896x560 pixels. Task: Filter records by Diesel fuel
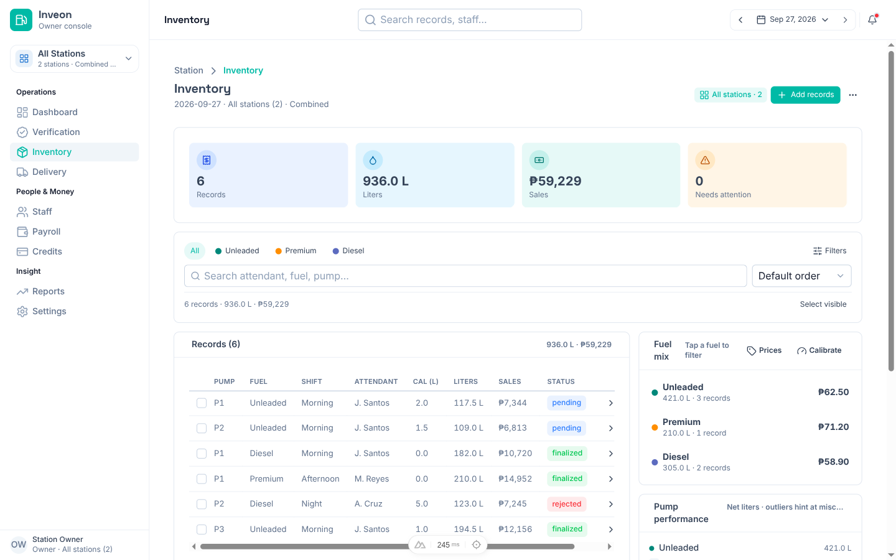348,251
